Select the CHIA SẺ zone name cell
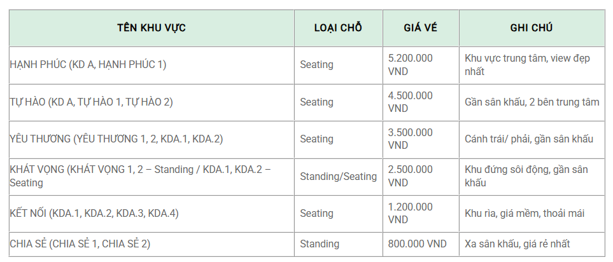 tap(151, 244)
